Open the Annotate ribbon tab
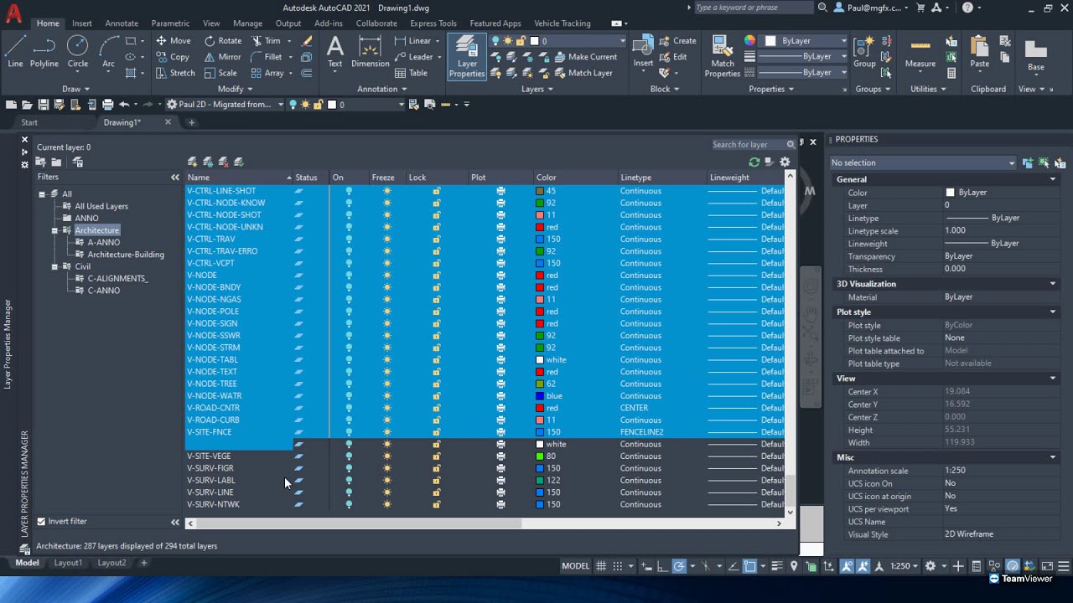This screenshot has height=603, width=1073. (x=122, y=23)
